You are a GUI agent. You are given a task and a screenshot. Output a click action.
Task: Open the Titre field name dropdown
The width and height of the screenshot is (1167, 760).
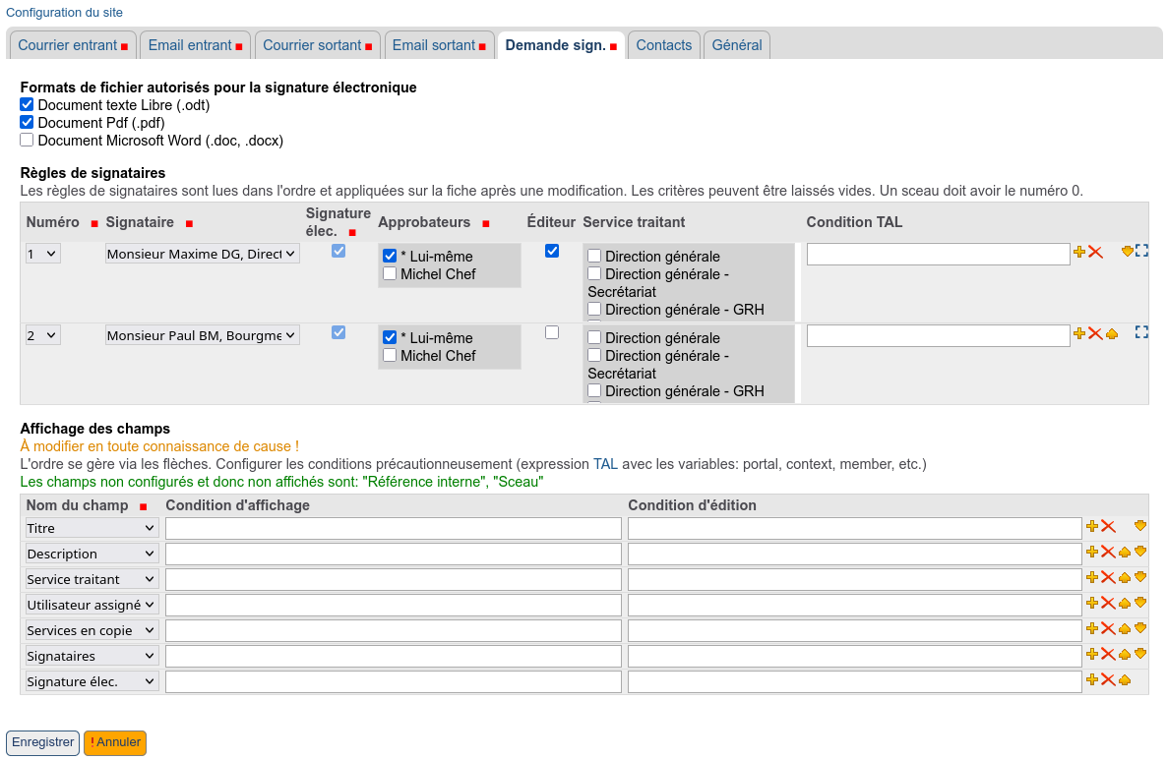92,528
